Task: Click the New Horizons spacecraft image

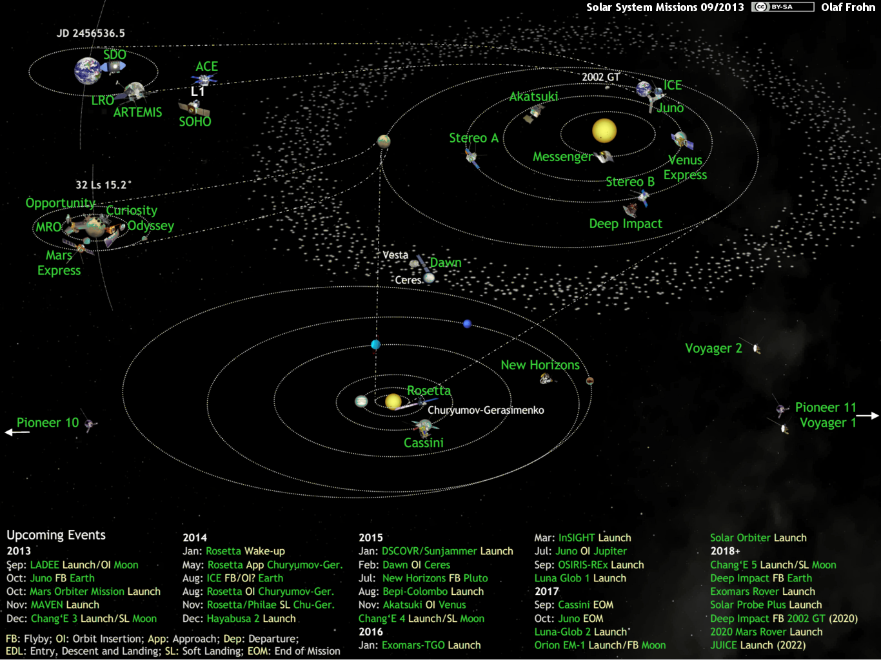Action: [547, 379]
